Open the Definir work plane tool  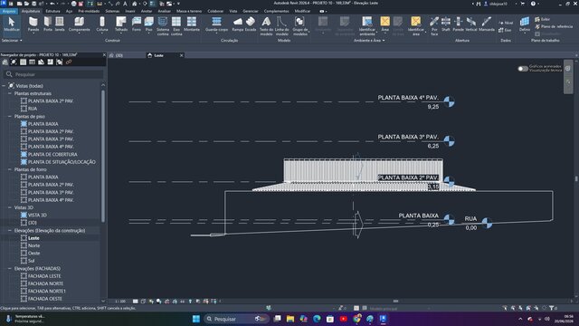pyautogui.click(x=525, y=24)
